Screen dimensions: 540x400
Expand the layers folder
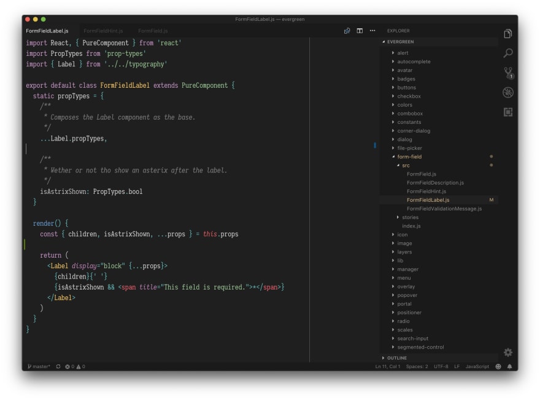point(439,252)
